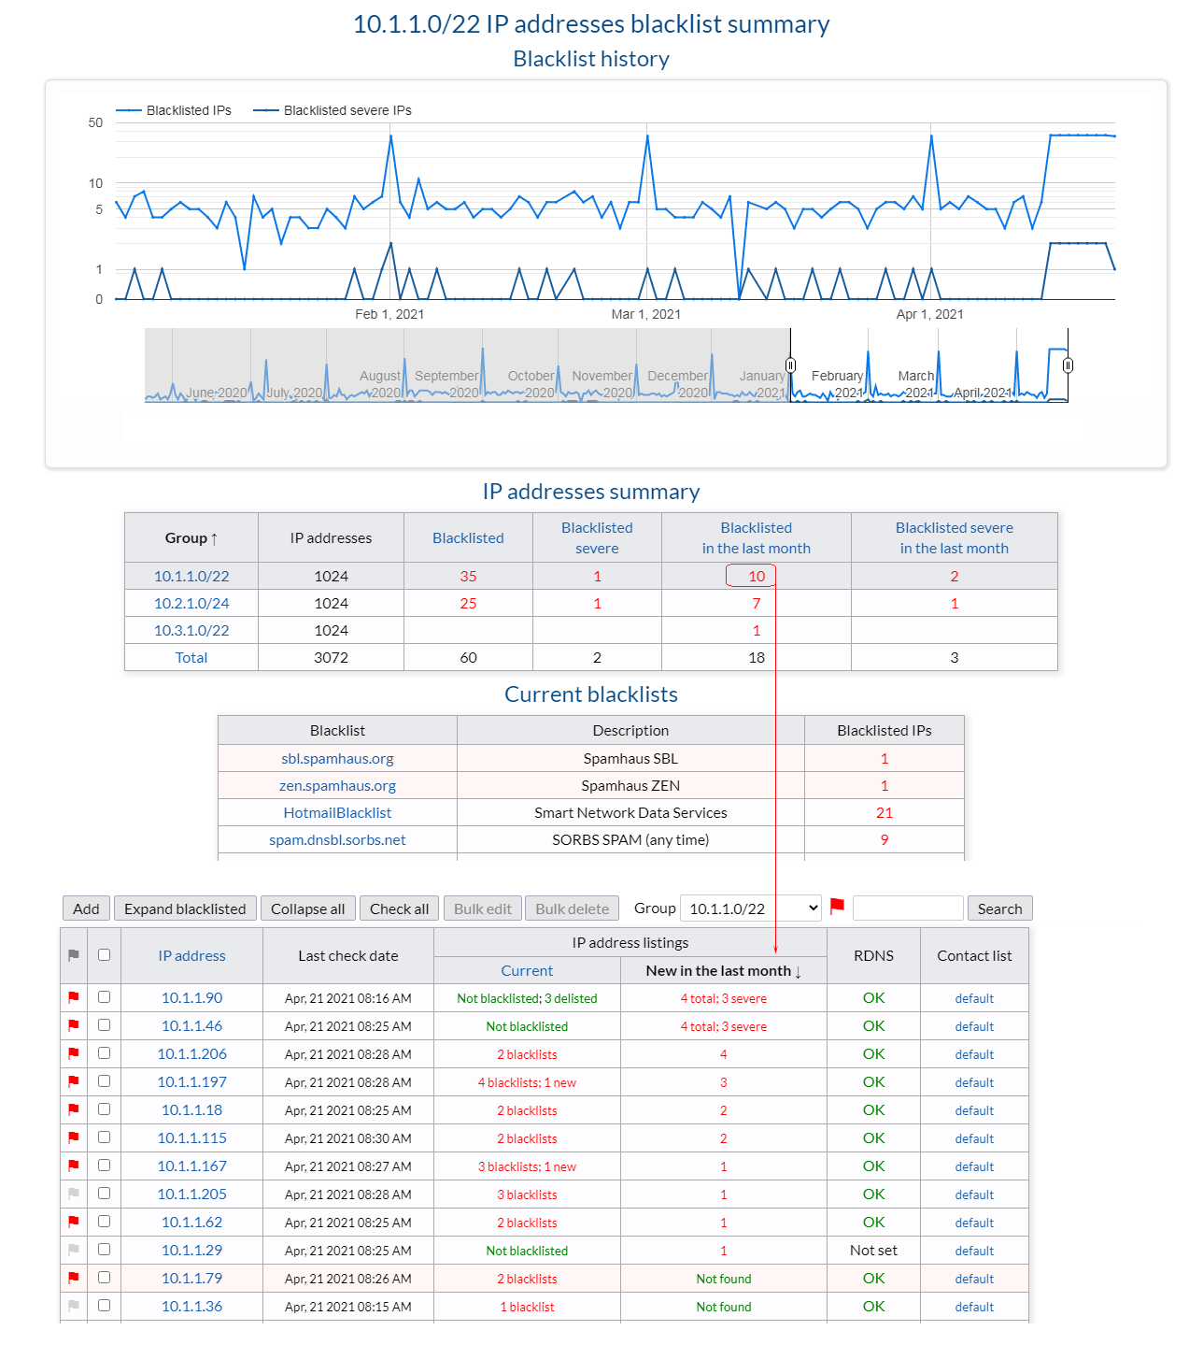
Task: Open the sbl.spamhaus.org blacklist link
Action: pos(337,758)
